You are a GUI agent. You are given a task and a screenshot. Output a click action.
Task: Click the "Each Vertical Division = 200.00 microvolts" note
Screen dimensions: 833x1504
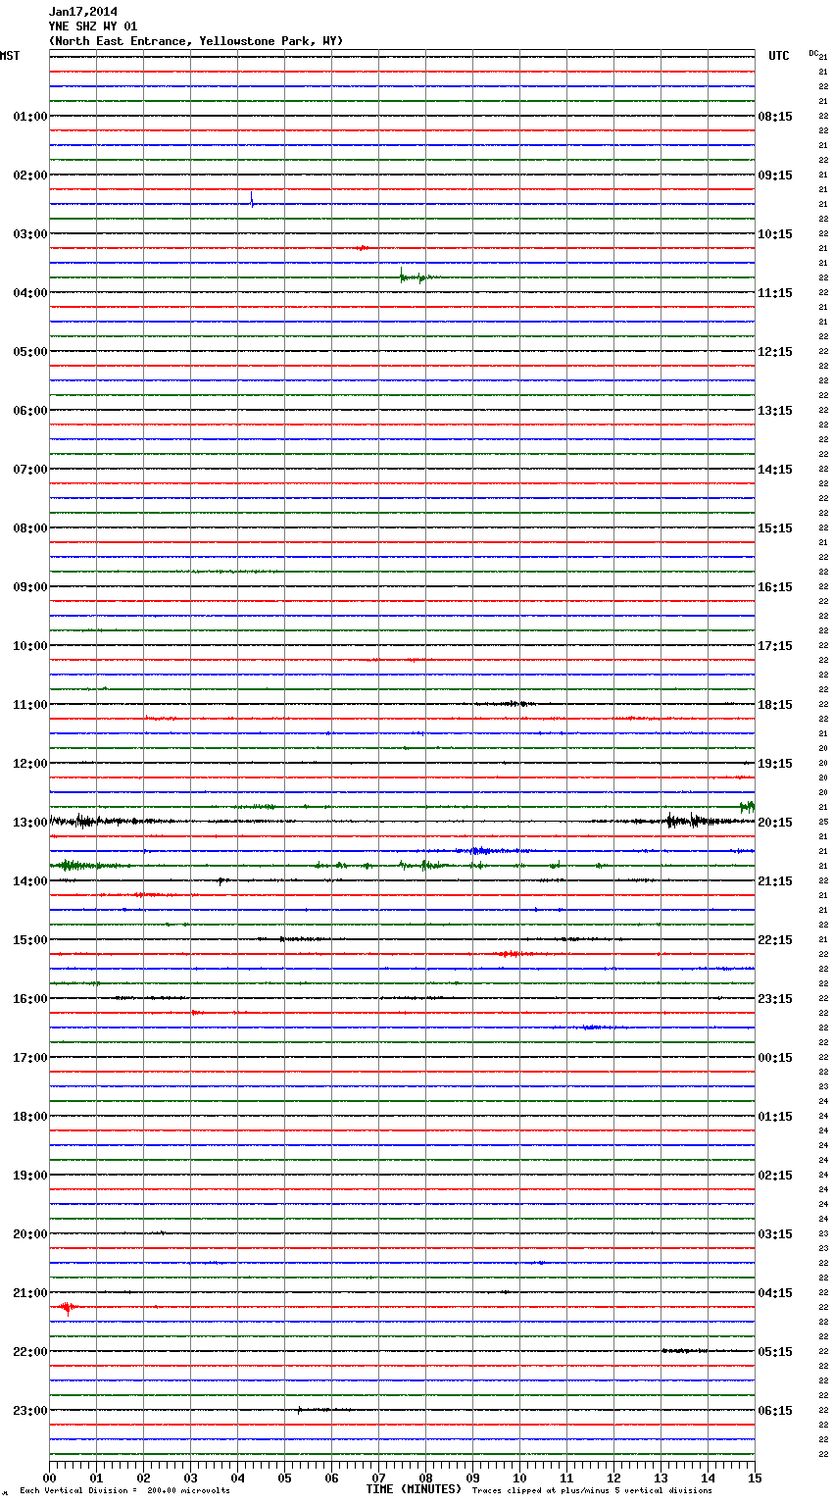(124, 1491)
